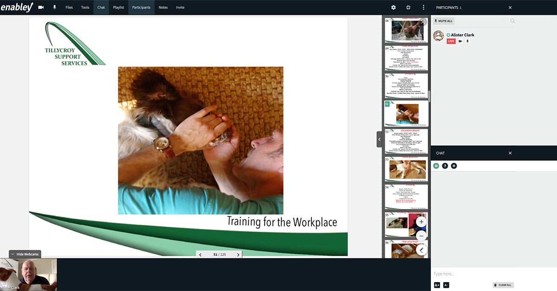Close the Chat panel

(x=510, y=153)
